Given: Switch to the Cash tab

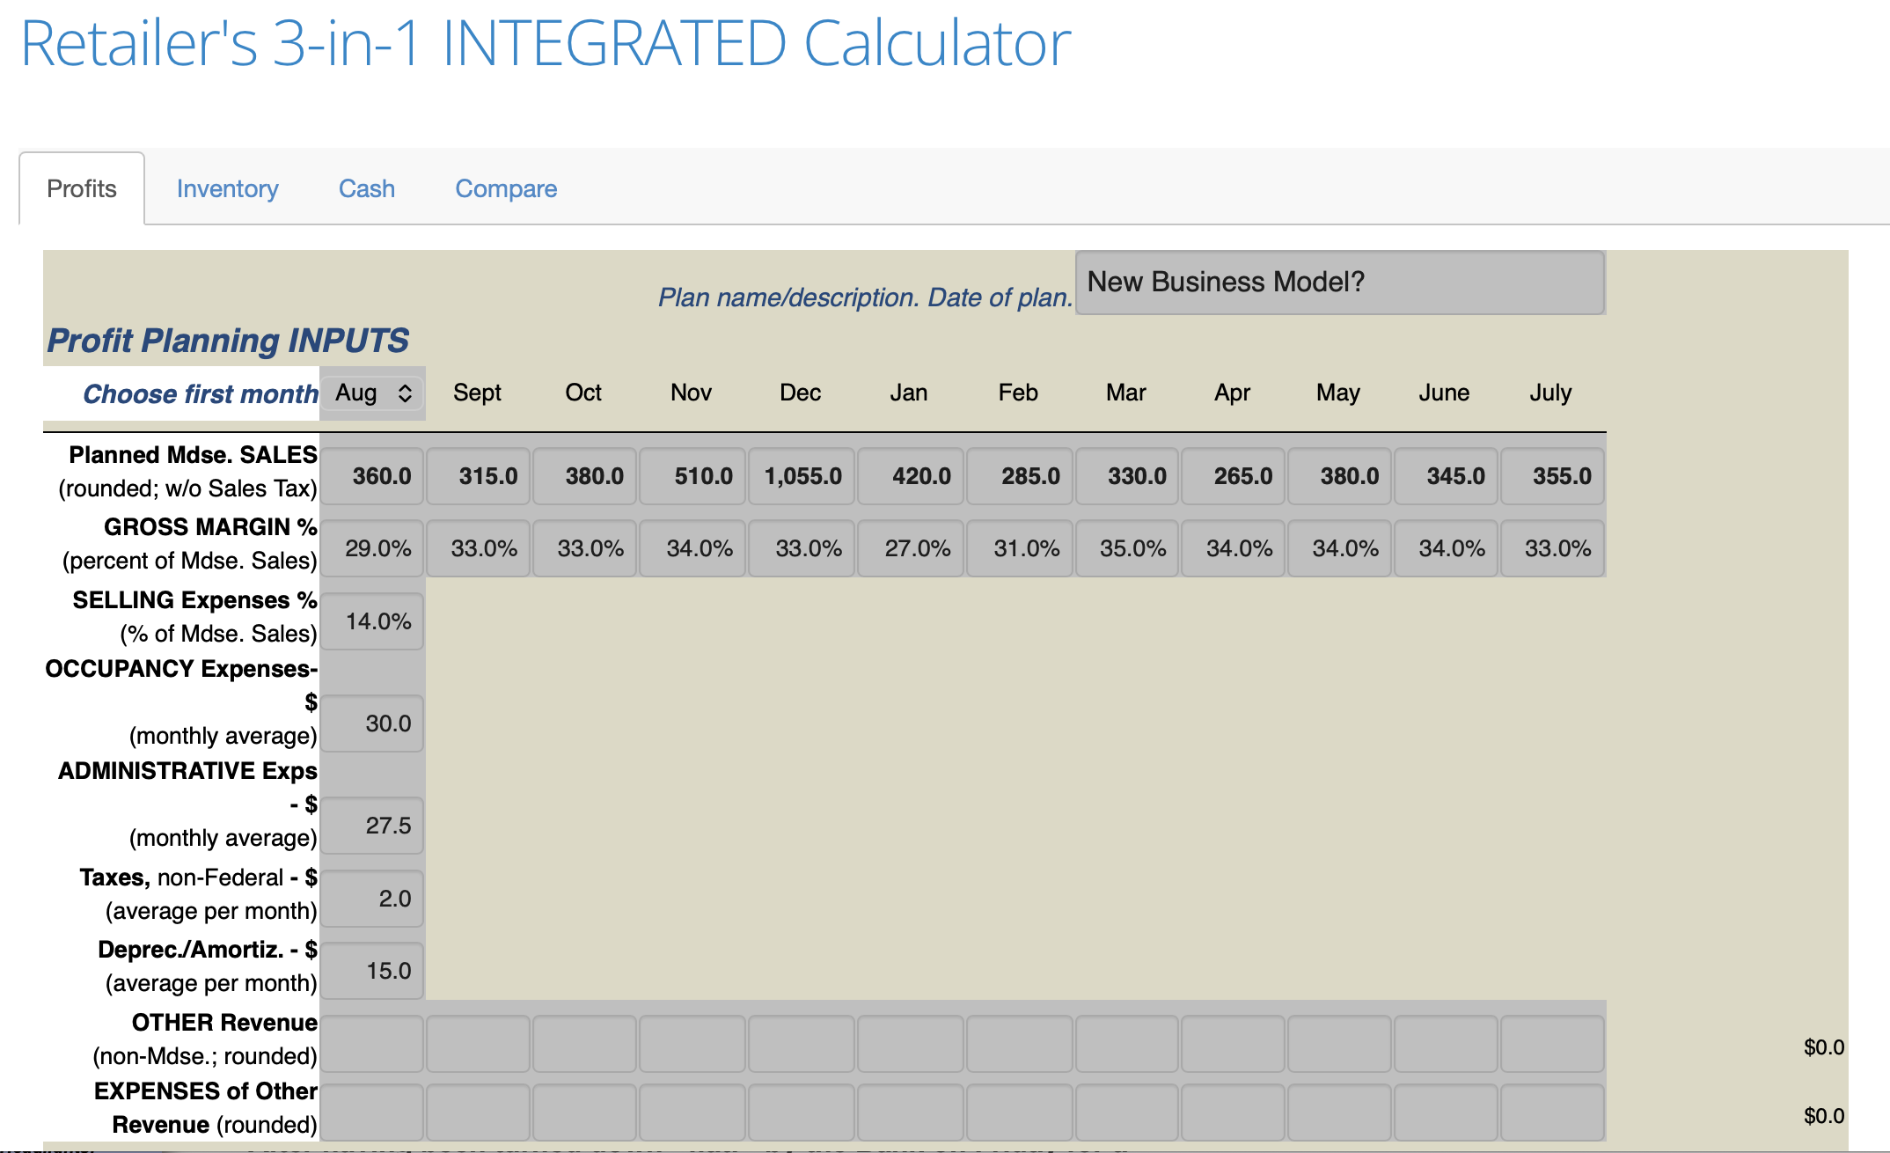Looking at the screenshot, I should [x=367, y=188].
